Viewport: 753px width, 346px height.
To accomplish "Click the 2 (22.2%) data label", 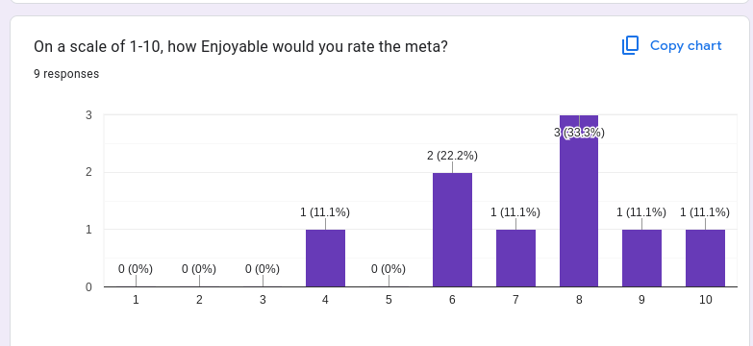I will click(x=452, y=156).
